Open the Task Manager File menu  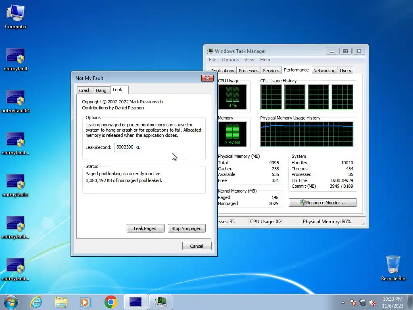click(x=213, y=60)
